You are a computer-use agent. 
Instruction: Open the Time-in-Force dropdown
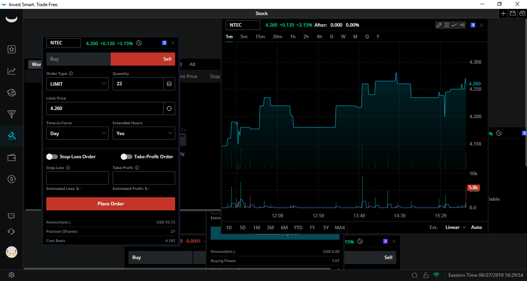click(77, 133)
